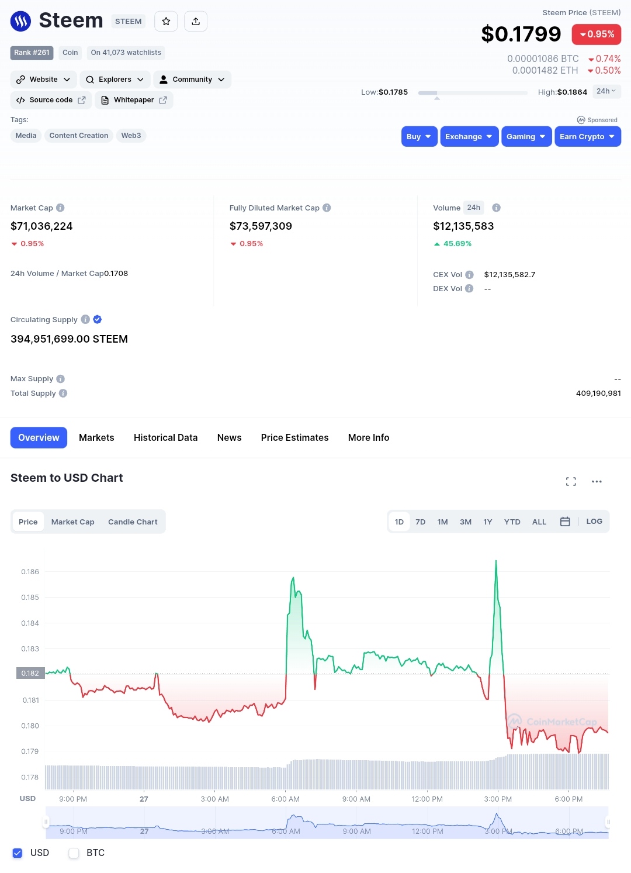Viewport: 631px width, 873px height.
Task: Click the left range navigator handle
Action: pyautogui.click(x=46, y=822)
